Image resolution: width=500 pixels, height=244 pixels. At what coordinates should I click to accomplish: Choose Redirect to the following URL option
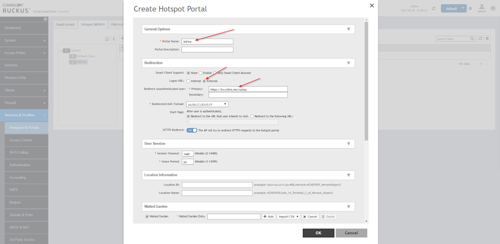252,116
